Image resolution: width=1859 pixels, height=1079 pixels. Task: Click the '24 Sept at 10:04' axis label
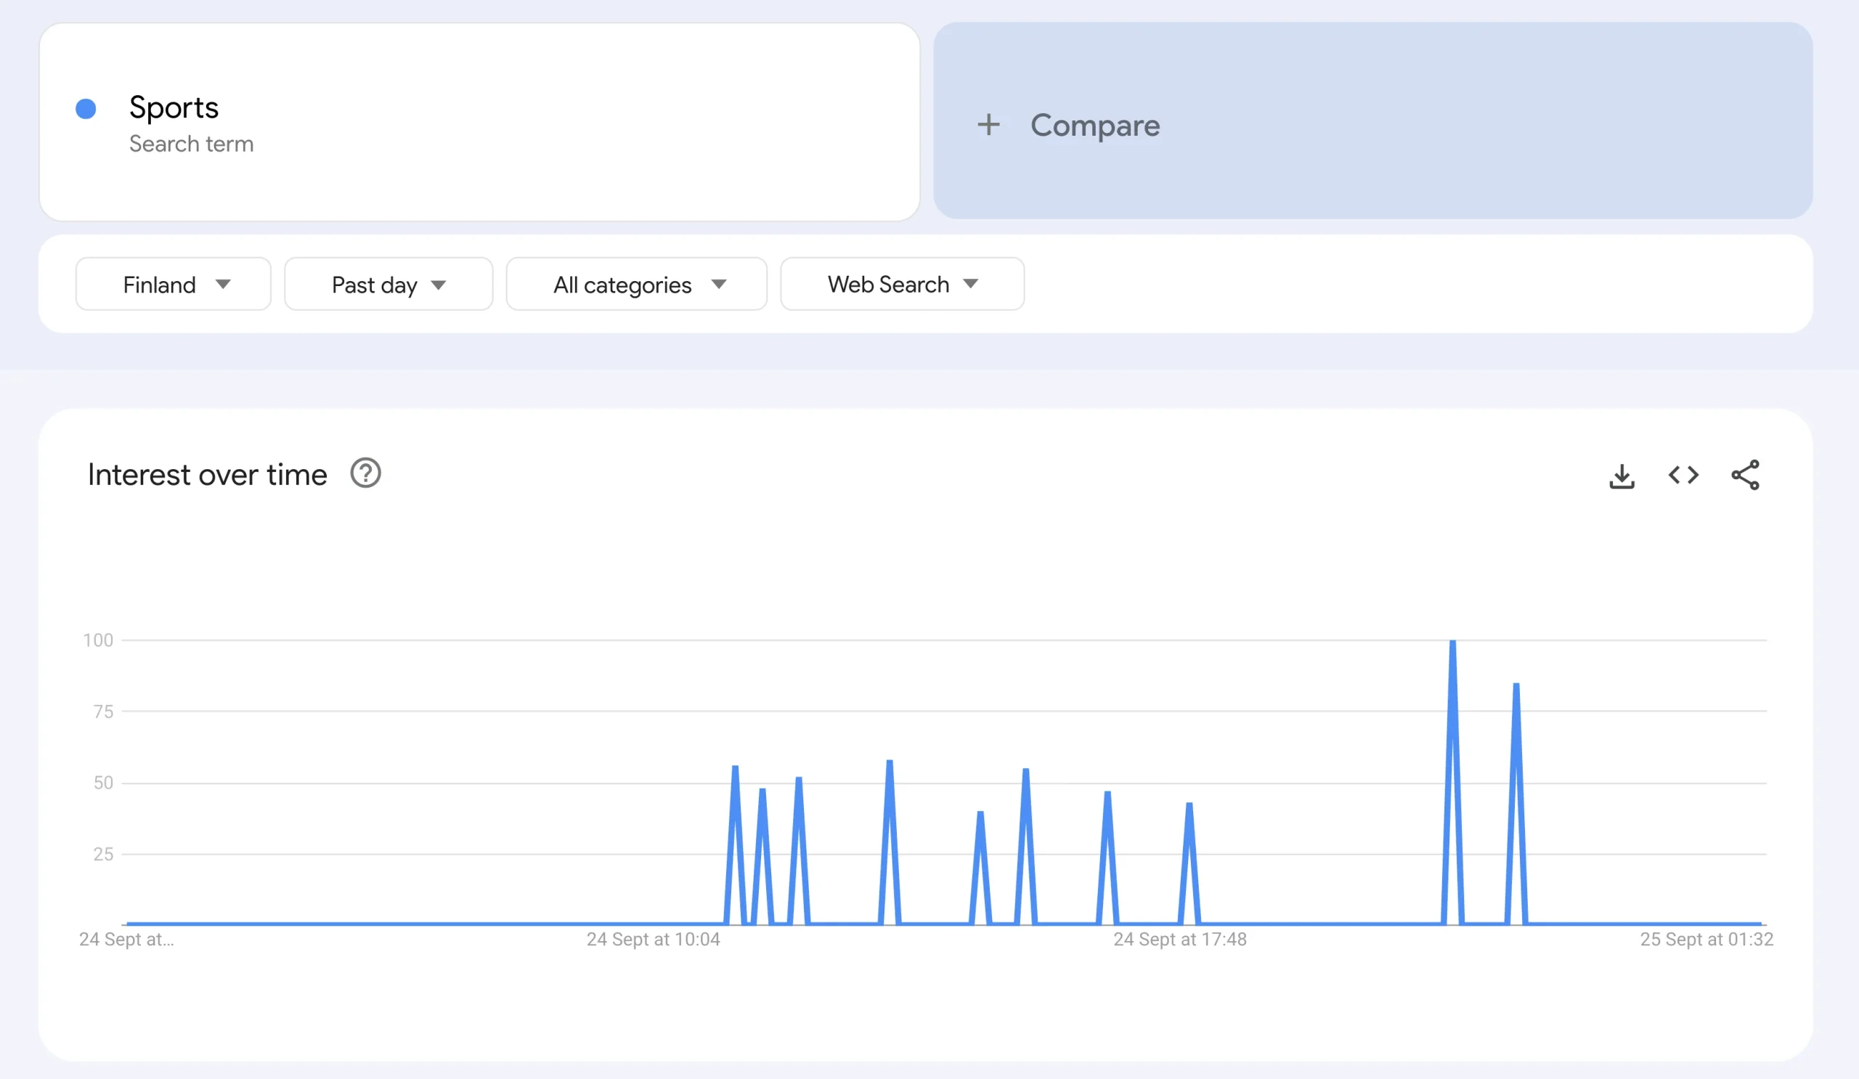(653, 940)
